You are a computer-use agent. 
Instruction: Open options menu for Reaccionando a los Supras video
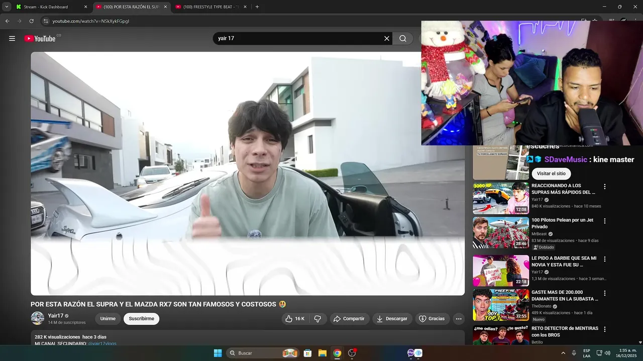(605, 187)
